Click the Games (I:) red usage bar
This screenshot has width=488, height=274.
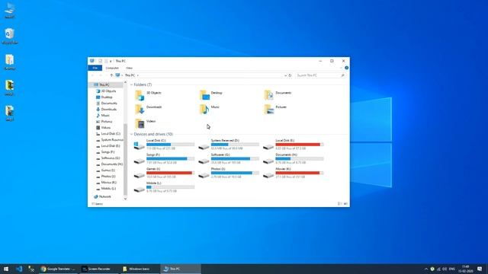coord(170,173)
